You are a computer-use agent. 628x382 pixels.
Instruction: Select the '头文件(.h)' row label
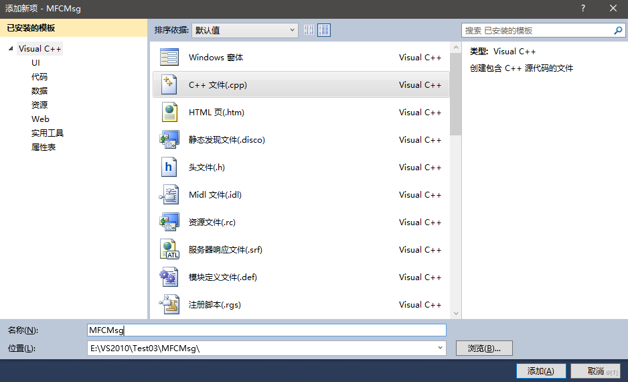207,167
